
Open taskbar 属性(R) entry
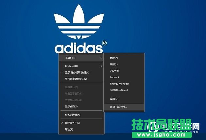tap(81, 129)
